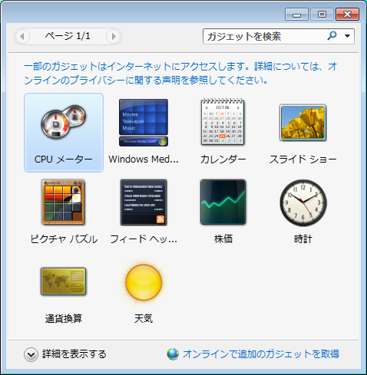The image size is (367, 375).
Task: Go to previous gadget page arrow
Action: point(22,36)
